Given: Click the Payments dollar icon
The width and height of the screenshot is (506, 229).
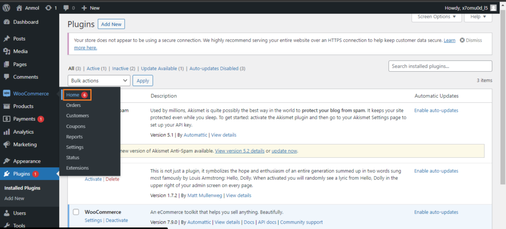Looking at the screenshot, I should (6, 119).
